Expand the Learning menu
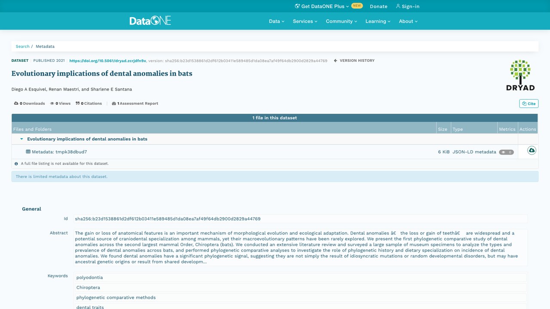This screenshot has height=309, width=550. (378, 21)
